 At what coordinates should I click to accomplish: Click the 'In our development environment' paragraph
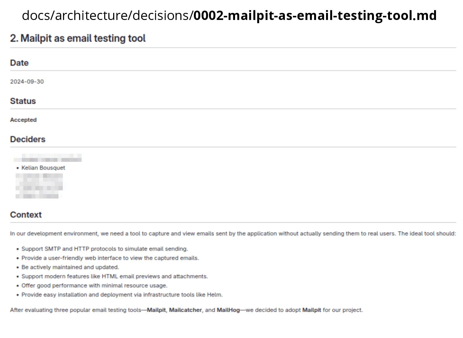[233, 233]
